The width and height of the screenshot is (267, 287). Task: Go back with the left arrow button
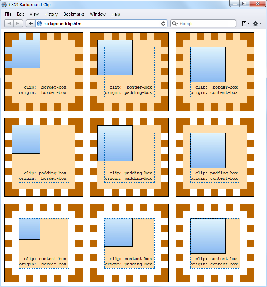point(9,23)
